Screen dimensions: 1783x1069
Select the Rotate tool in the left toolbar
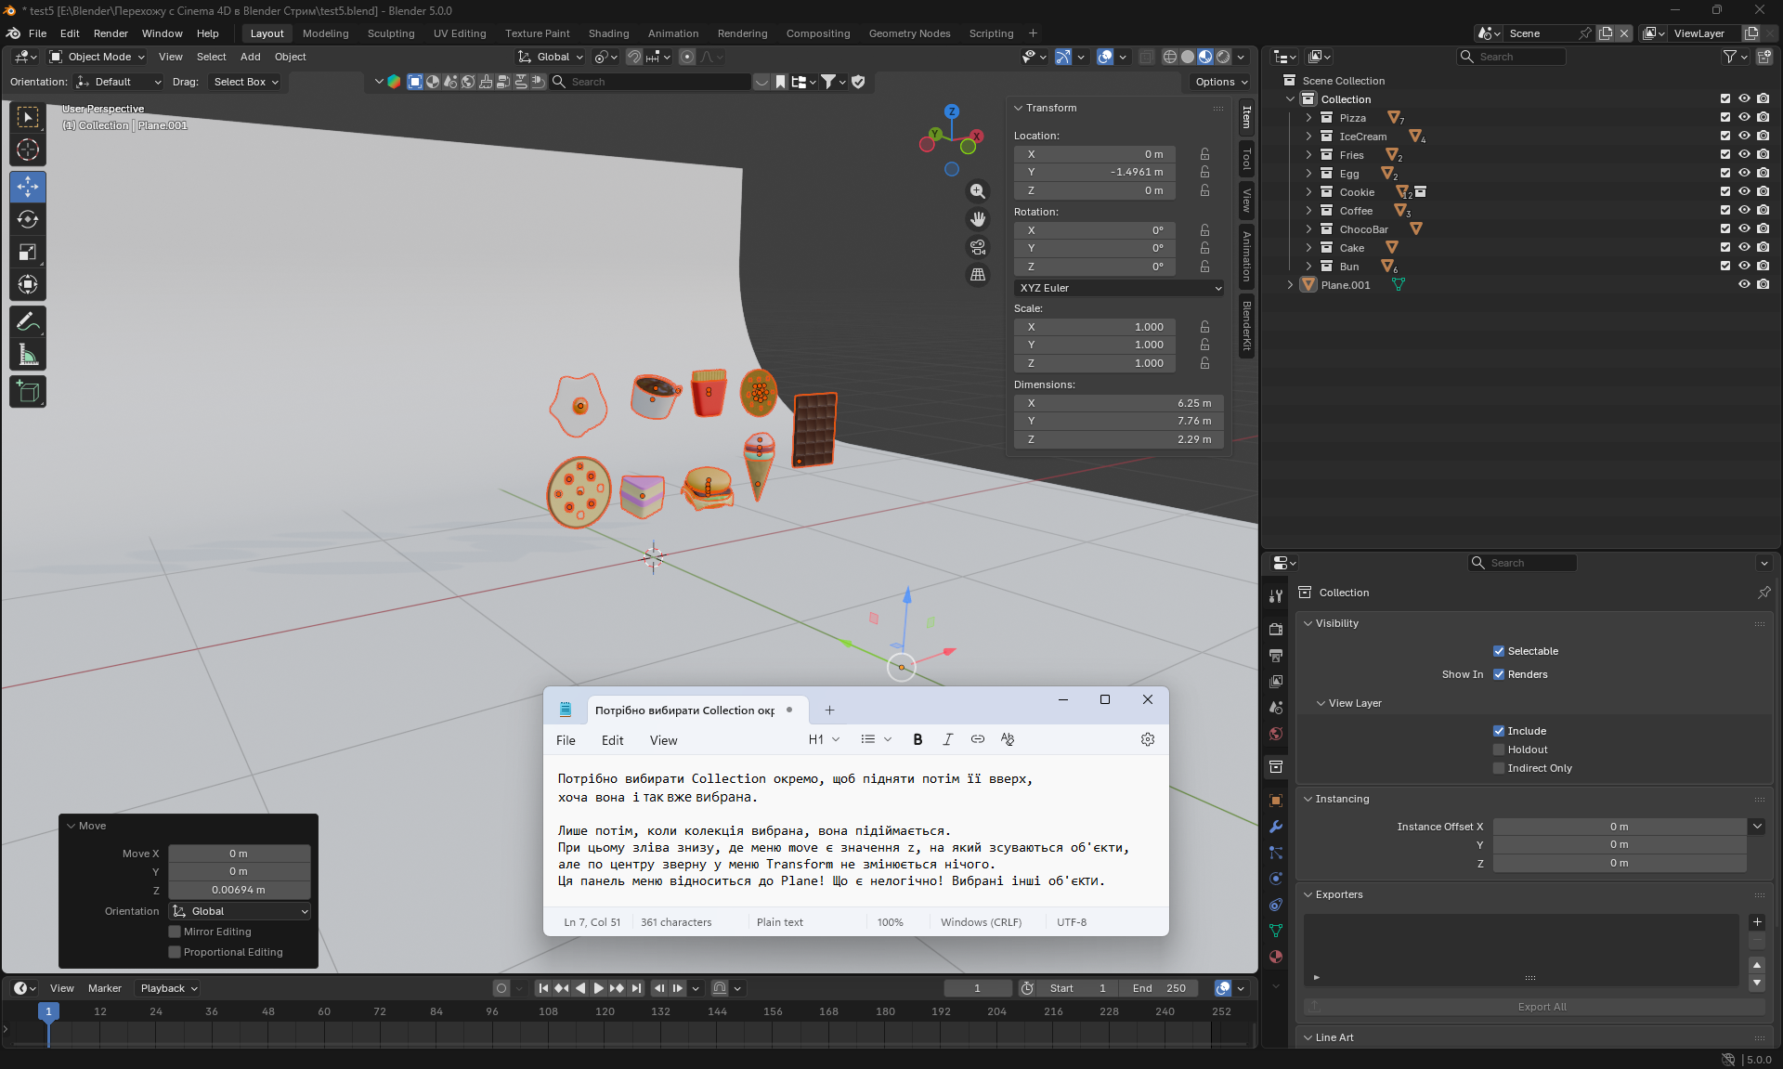(28, 220)
